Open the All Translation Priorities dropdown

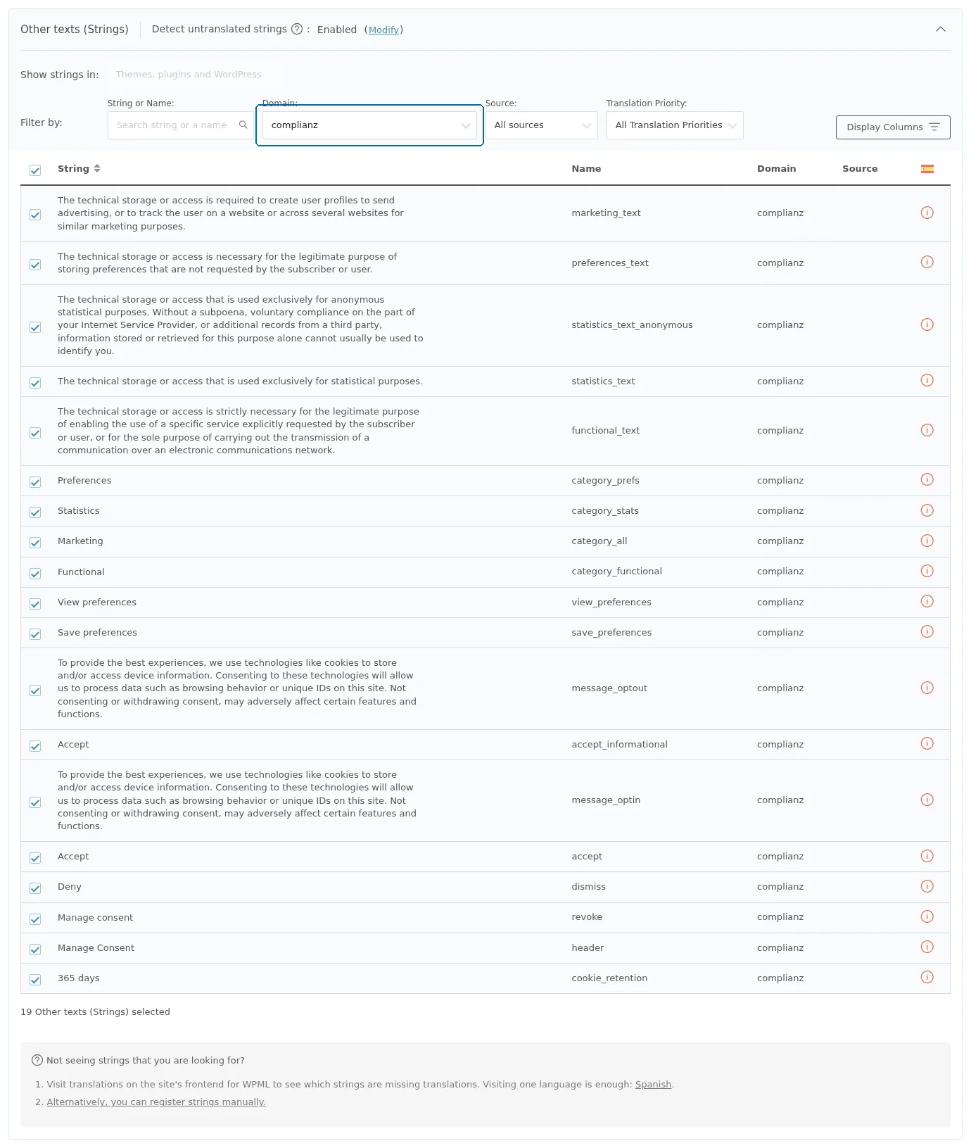(675, 125)
